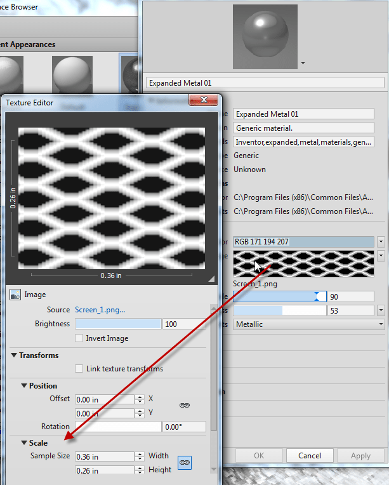
Task: Check Link texture transforms
Action: pos(79,368)
